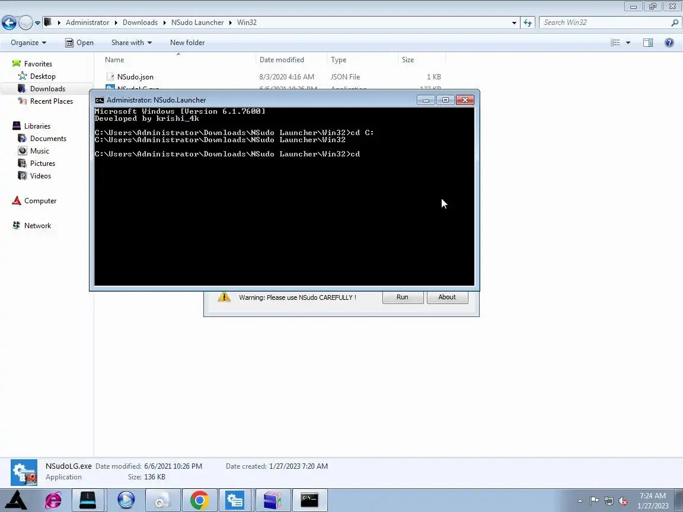683x512 pixels.
Task: Click the About button in NSudo
Action: coord(447,297)
